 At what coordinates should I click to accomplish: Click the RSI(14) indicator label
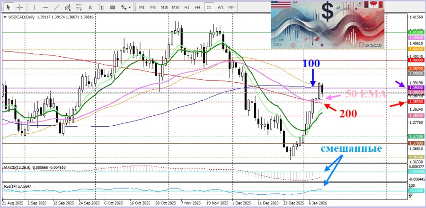point(9,186)
